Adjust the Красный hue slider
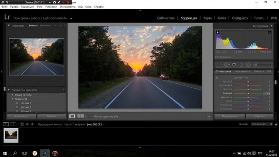The width and height of the screenshot is (279, 157). [248, 82]
